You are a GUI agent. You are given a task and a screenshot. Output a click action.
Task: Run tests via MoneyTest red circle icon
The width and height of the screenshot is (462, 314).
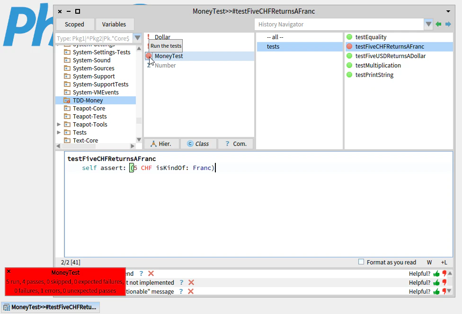(149, 56)
